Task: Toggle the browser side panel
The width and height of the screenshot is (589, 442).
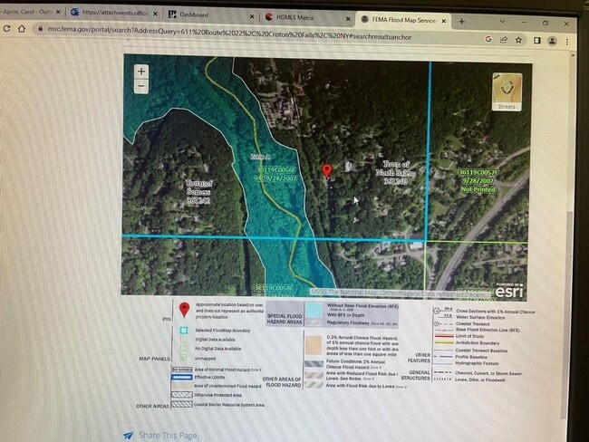Action: tap(537, 40)
